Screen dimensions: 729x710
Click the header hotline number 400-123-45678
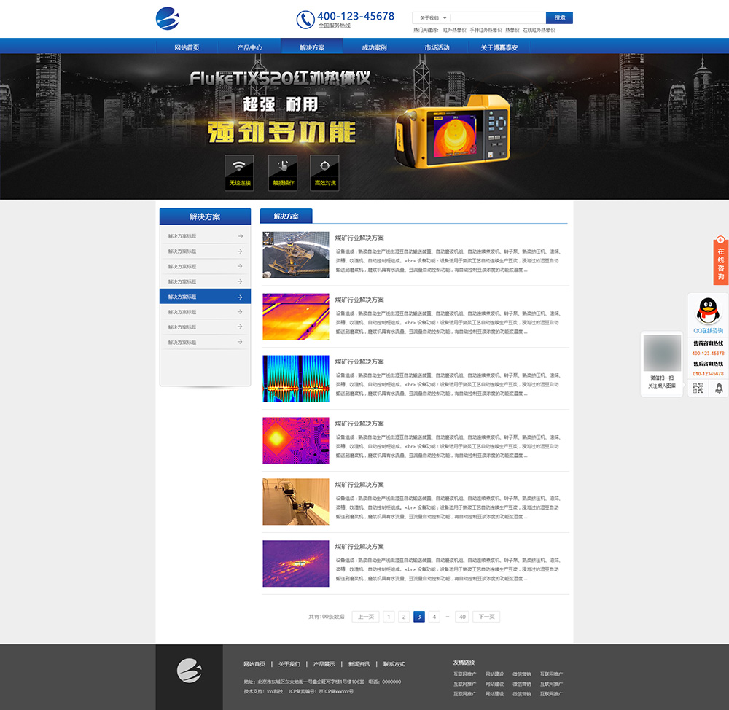coord(356,16)
